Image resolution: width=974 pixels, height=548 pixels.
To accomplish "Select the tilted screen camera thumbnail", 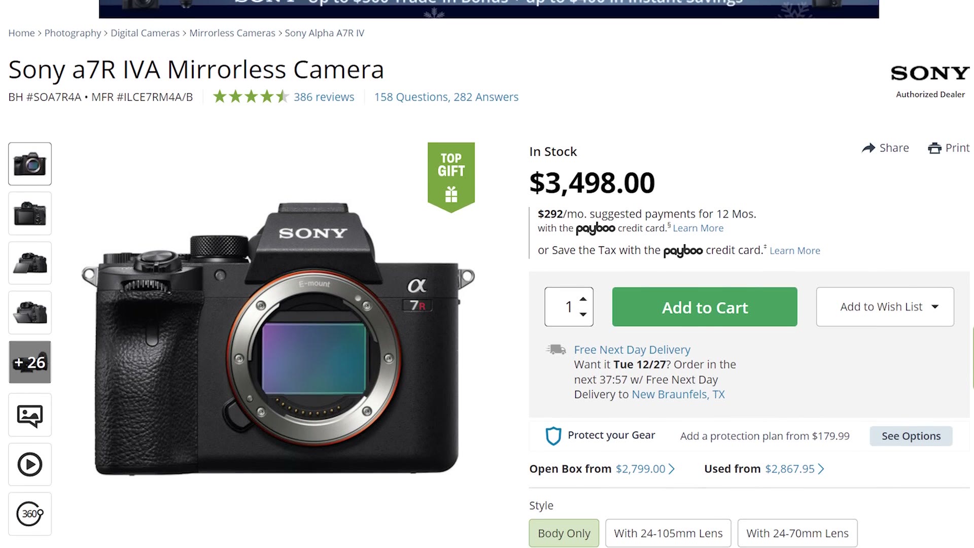I will [x=30, y=263].
